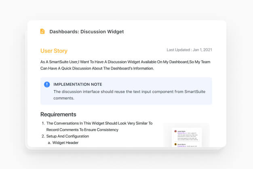Click the implementation note description text
The width and height of the screenshot is (253, 169).
click(129, 95)
